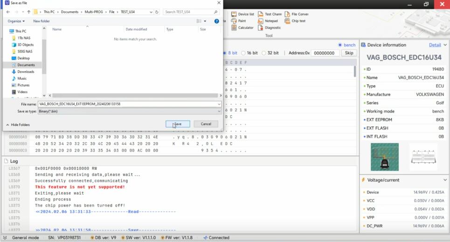
Task: Select the 8 bit display mode
Action: pos(230,53)
